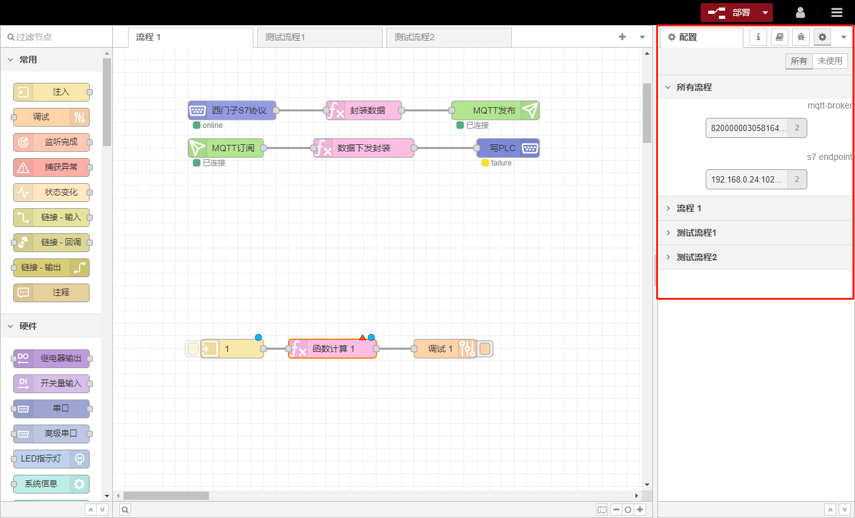Open the help book sidebar icon
This screenshot has height=518, width=855.
[779, 37]
